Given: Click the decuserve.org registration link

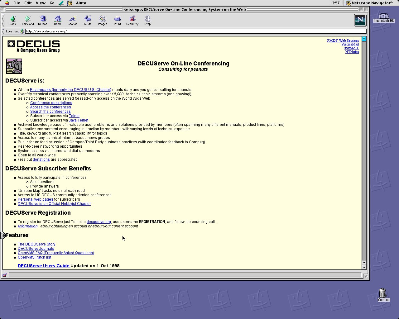Looking at the screenshot, I should [x=99, y=222].
